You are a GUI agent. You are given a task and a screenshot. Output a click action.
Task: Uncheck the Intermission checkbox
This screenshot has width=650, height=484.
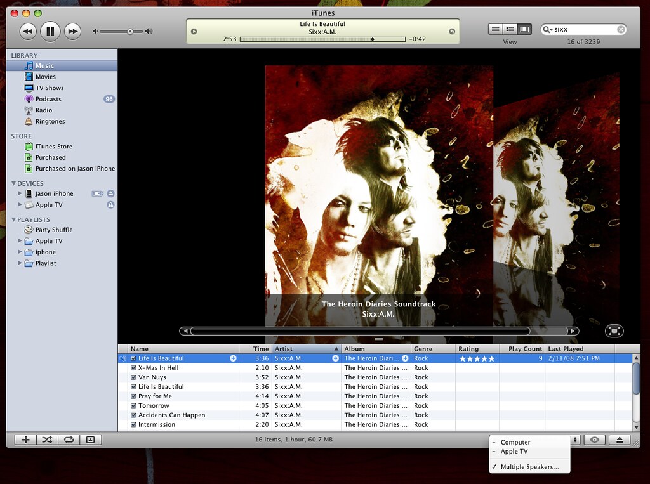(x=133, y=425)
